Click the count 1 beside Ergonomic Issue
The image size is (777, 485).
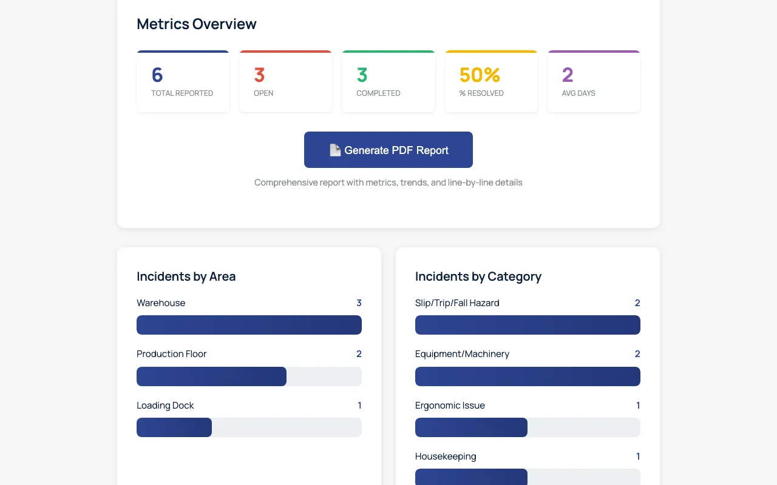pos(638,406)
